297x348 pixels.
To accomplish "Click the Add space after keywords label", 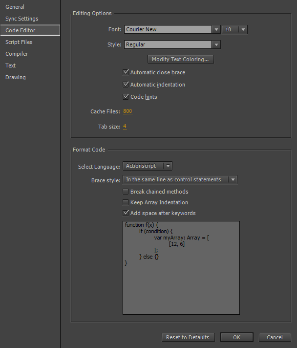I will [163, 213].
